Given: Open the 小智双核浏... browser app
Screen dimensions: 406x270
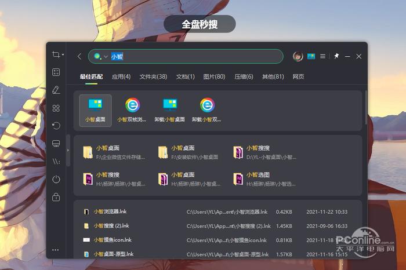Looking at the screenshot, I should tap(132, 111).
